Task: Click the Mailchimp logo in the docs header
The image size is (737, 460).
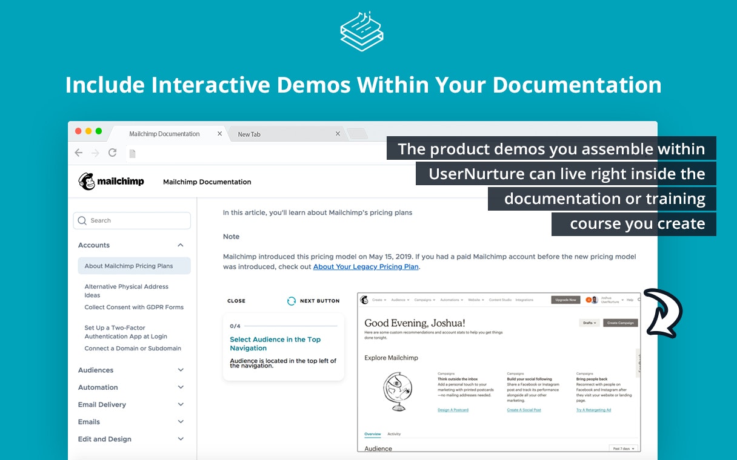Action: pyautogui.click(x=111, y=181)
